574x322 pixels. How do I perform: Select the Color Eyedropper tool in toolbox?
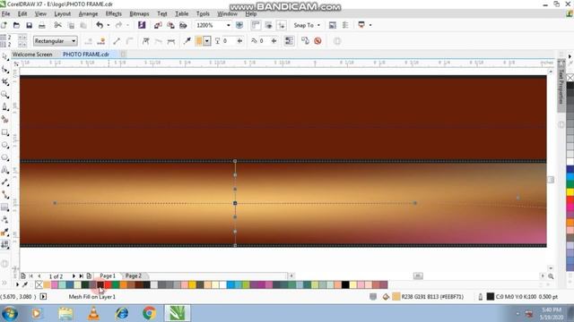[x=4, y=232]
